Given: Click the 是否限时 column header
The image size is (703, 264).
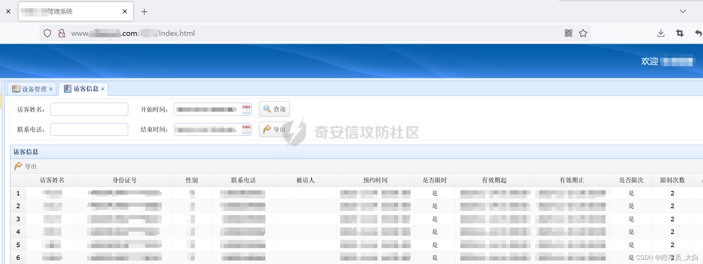Looking at the screenshot, I should point(435,180).
